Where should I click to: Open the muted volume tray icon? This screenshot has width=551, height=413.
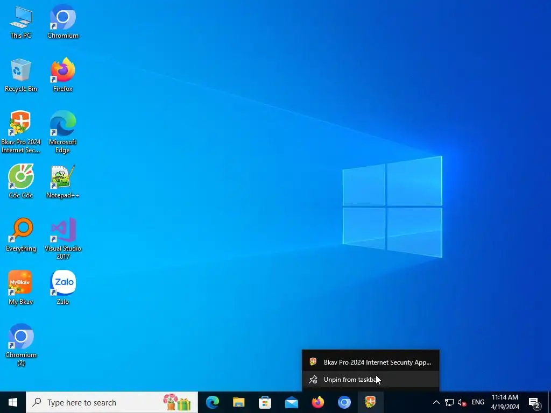click(462, 402)
